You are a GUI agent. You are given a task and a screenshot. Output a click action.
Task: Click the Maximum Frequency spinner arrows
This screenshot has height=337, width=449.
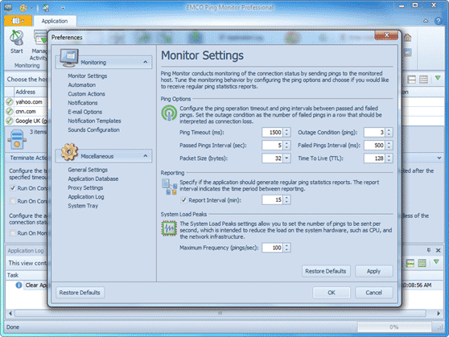(286, 248)
